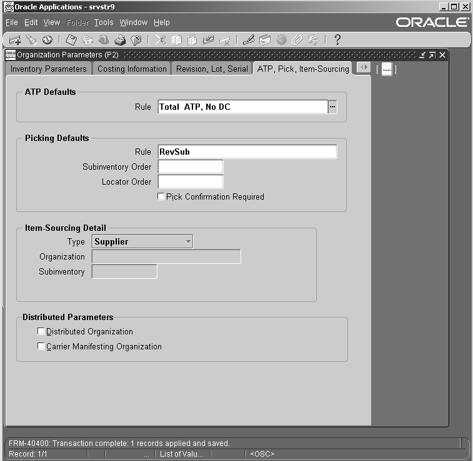Print using the printer icon
The image size is (473, 461).
120,40
